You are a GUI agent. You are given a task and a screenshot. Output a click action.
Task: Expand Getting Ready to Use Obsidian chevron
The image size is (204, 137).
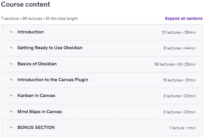11,48
